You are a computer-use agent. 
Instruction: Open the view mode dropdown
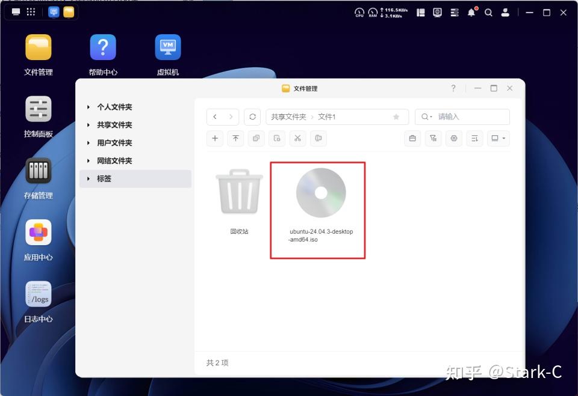[x=499, y=138]
